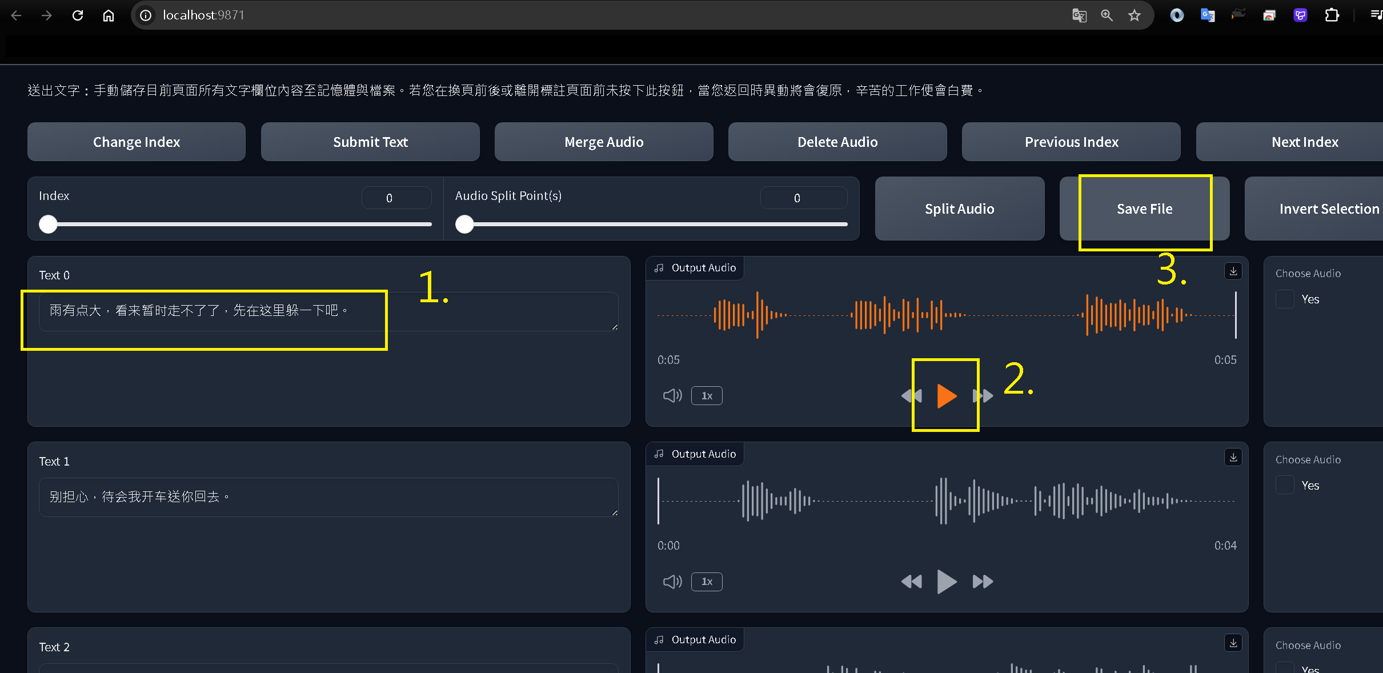Viewport: 1383px width, 673px height.
Task: Click the Audio Split Point(s) number box
Action: tap(804, 198)
